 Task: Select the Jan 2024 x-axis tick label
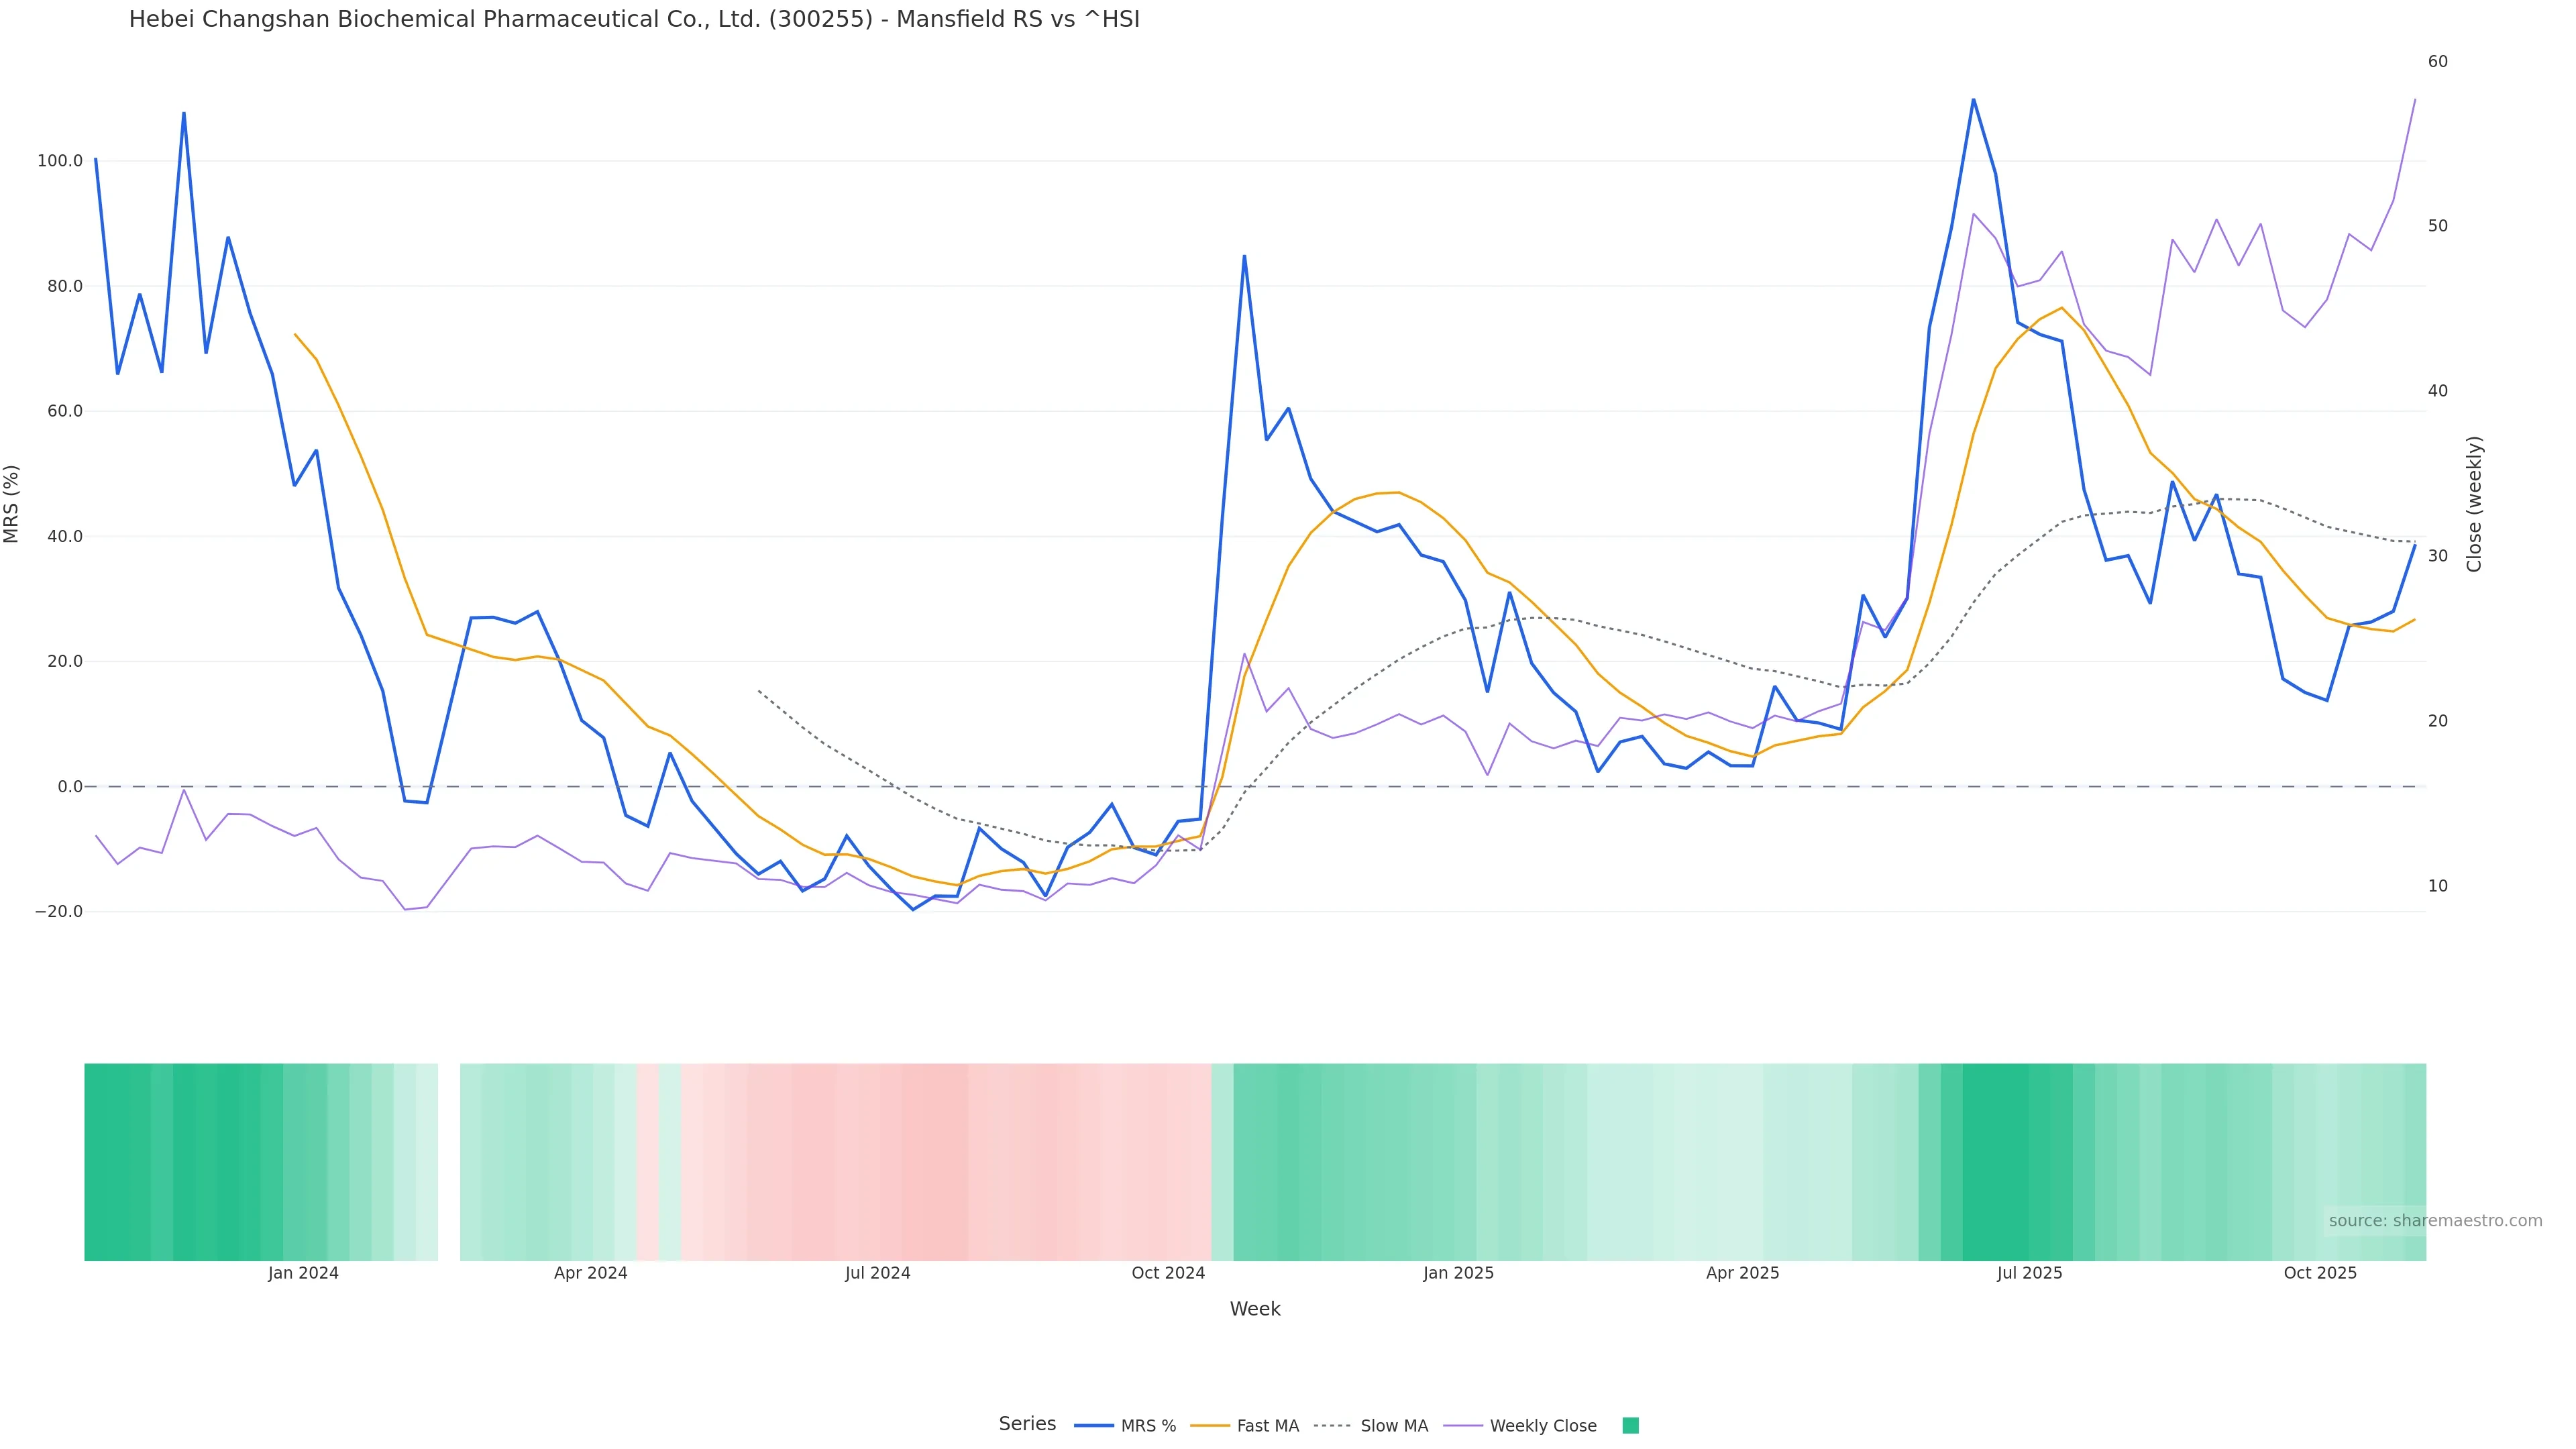[x=303, y=1273]
